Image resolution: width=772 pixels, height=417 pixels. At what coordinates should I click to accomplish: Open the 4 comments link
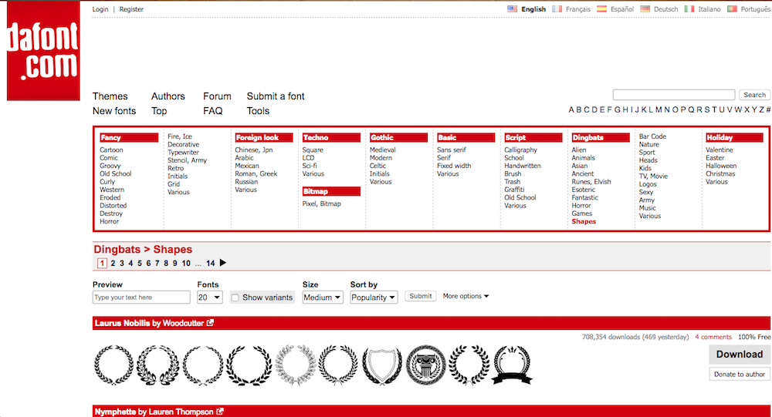tap(713, 337)
